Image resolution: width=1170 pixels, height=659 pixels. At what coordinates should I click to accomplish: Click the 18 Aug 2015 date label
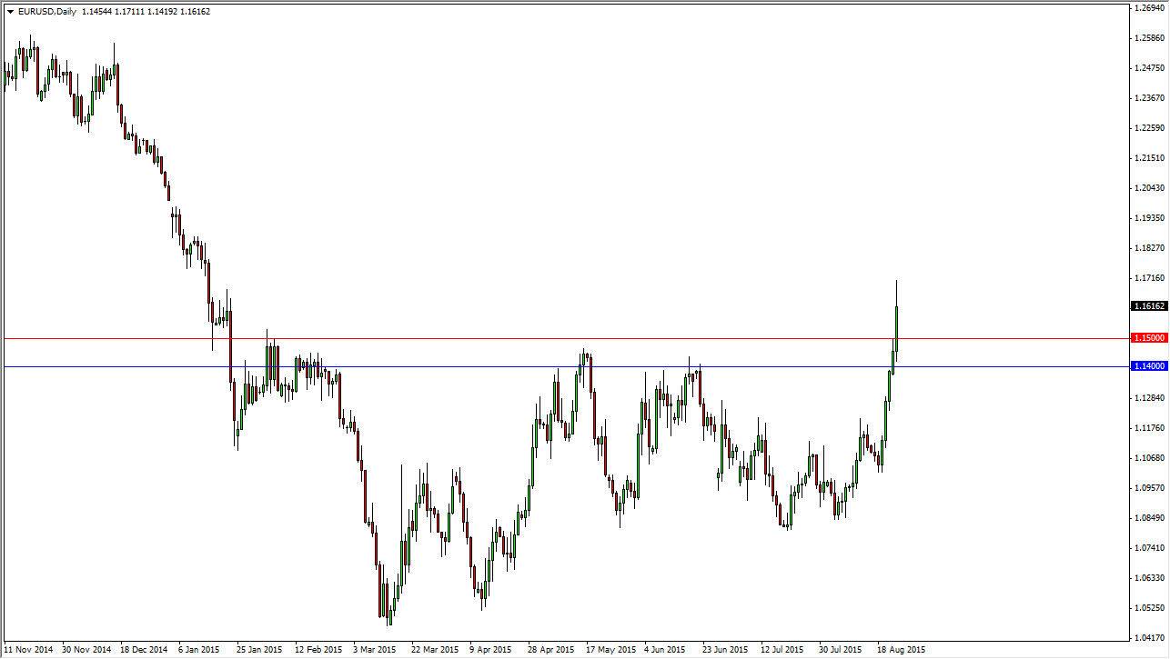pos(901,650)
